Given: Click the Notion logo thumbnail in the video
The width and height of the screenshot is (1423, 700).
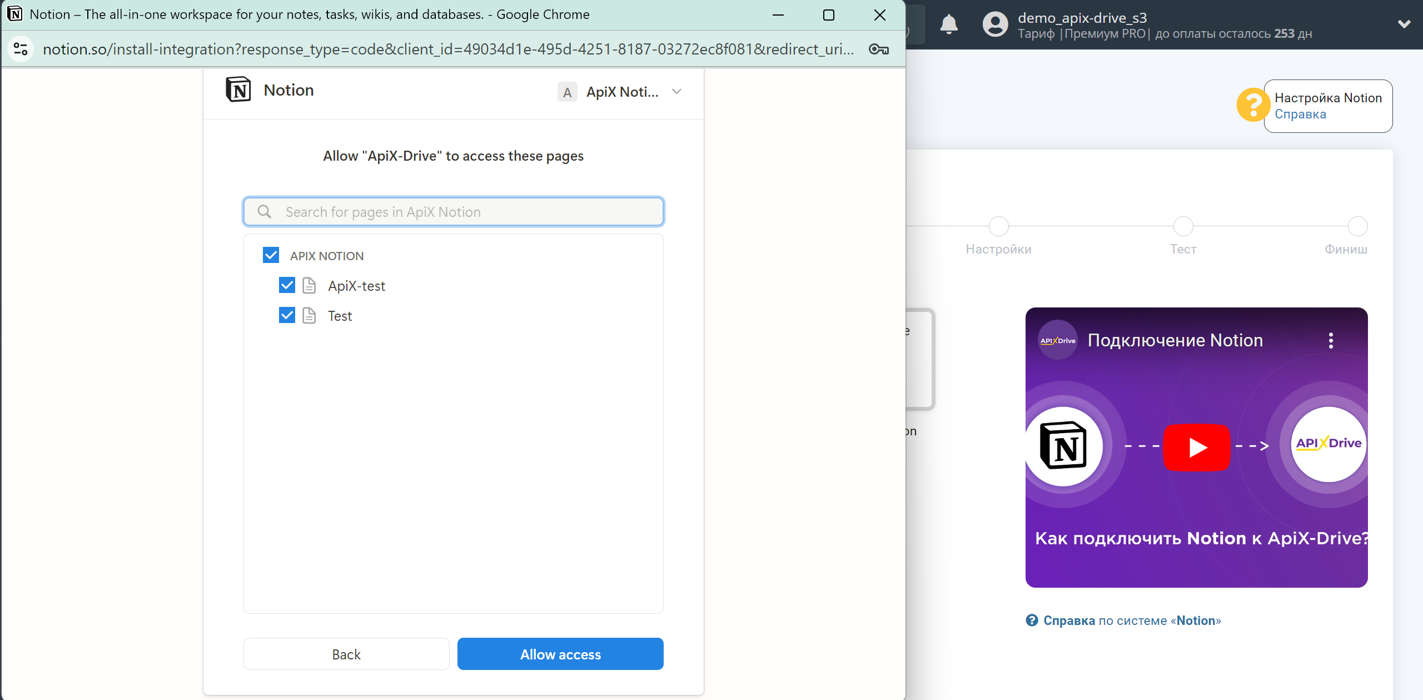Looking at the screenshot, I should tap(1063, 446).
